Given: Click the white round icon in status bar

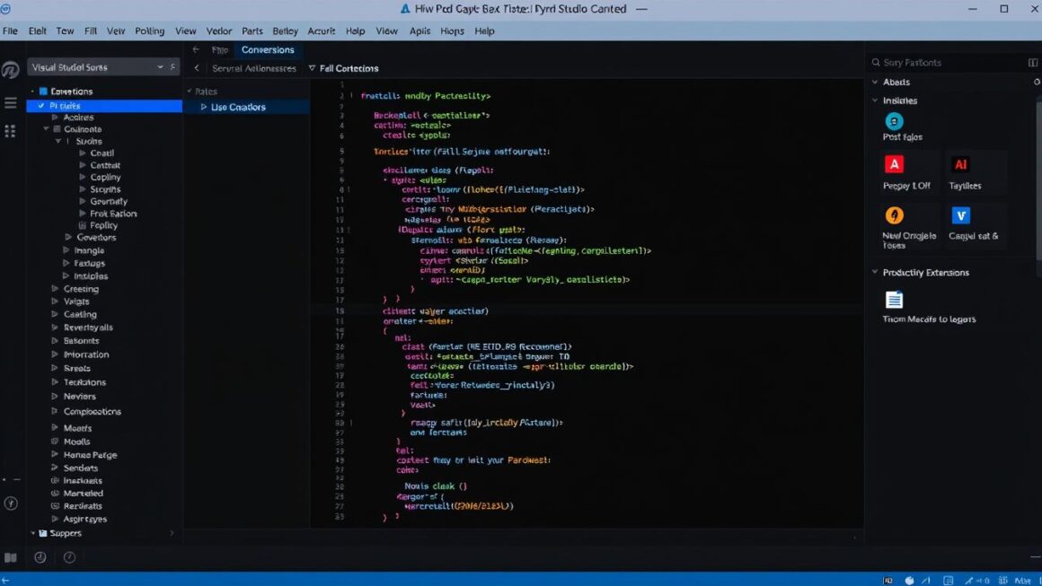Looking at the screenshot, I should pyautogui.click(x=909, y=580).
